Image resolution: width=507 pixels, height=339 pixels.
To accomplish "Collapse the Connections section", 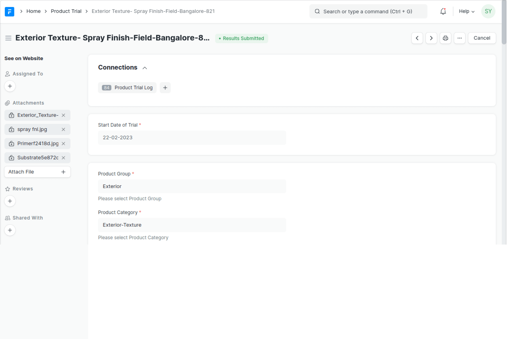I will 145,68.
